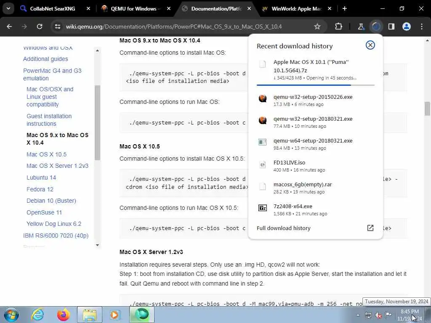Close the CollabNet SearXNG tab
The image size is (431, 323).
pos(88,8)
